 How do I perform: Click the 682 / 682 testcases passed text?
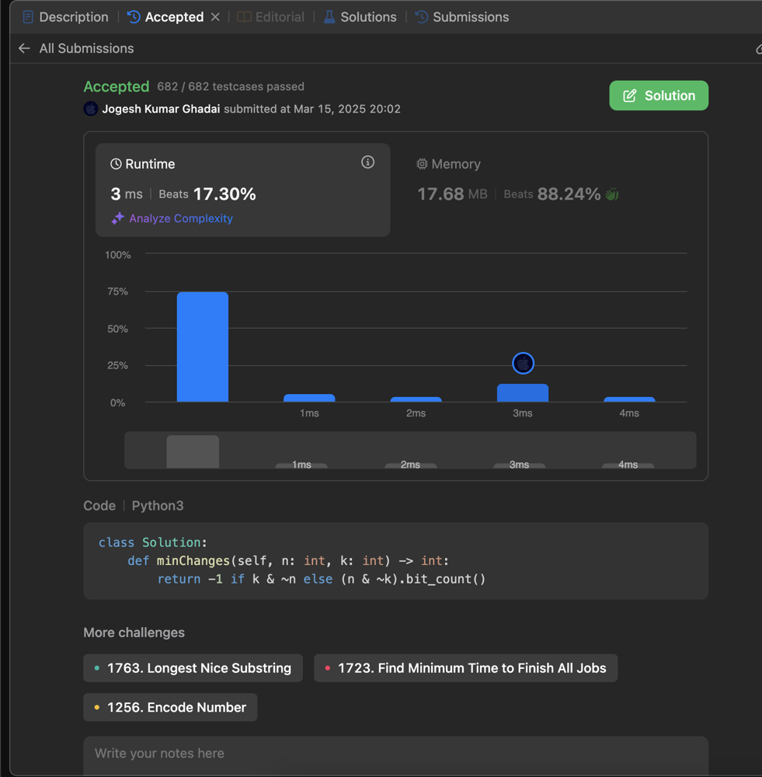[x=231, y=86]
